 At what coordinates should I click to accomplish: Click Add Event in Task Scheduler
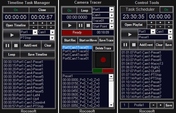click(x=146, y=45)
